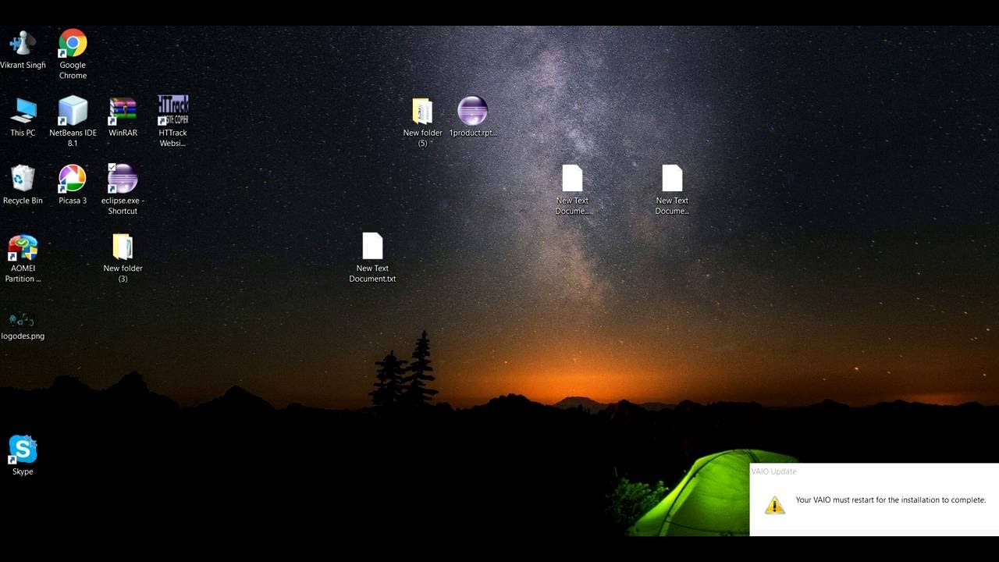Select the New folder (5) icon
Screen dimensions: 999x562
(422, 111)
